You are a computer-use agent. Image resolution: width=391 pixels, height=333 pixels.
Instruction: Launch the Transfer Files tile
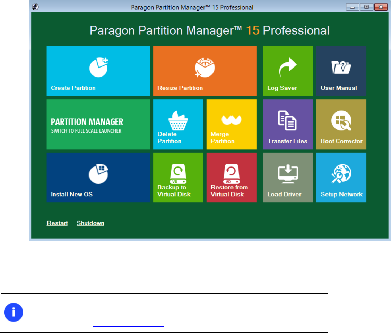(x=288, y=124)
